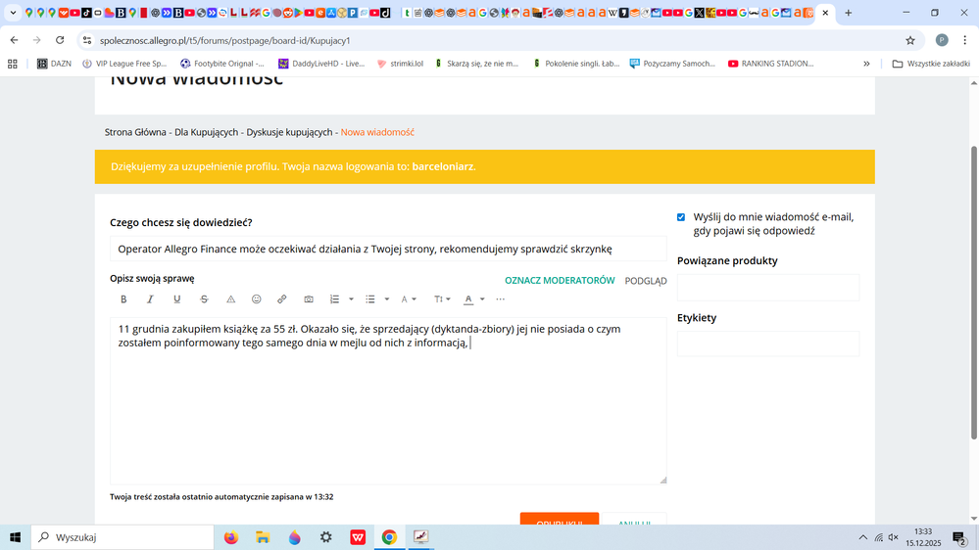This screenshot has width=979, height=550.
Task: Start a bulleted list
Action: (x=370, y=299)
